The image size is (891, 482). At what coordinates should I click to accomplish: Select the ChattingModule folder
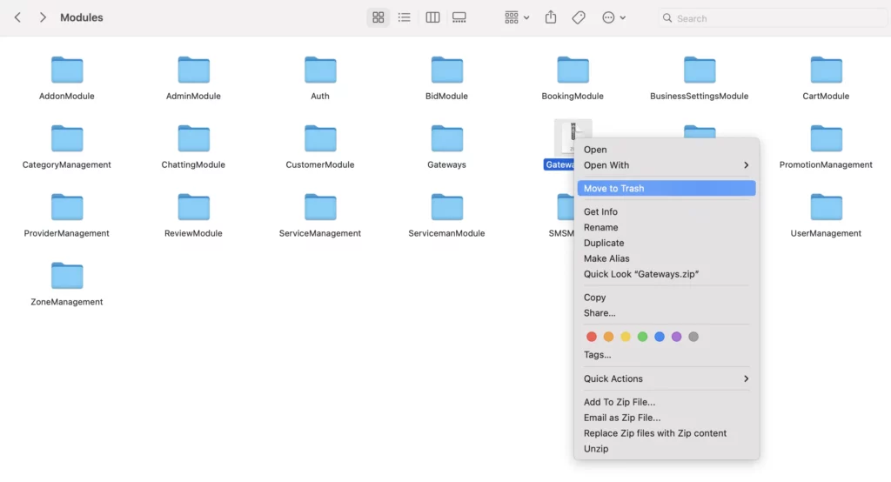[194, 138]
